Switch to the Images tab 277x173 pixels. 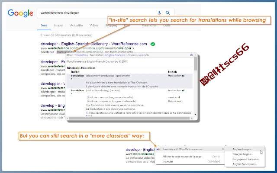tap(58, 26)
